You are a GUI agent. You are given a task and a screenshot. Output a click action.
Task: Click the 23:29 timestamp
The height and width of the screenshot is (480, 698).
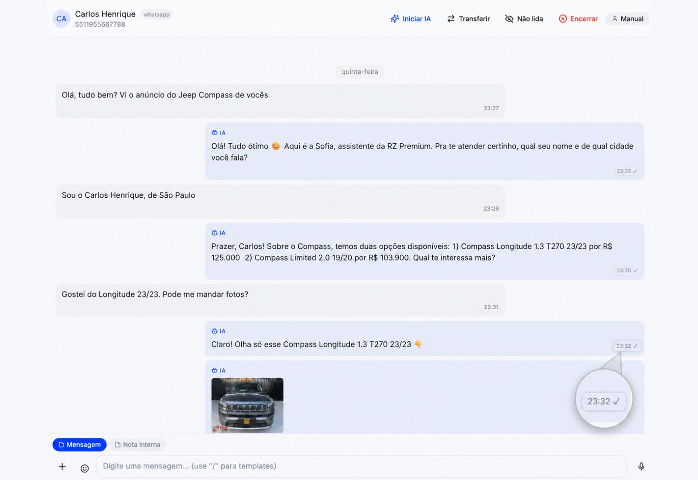[x=491, y=209]
